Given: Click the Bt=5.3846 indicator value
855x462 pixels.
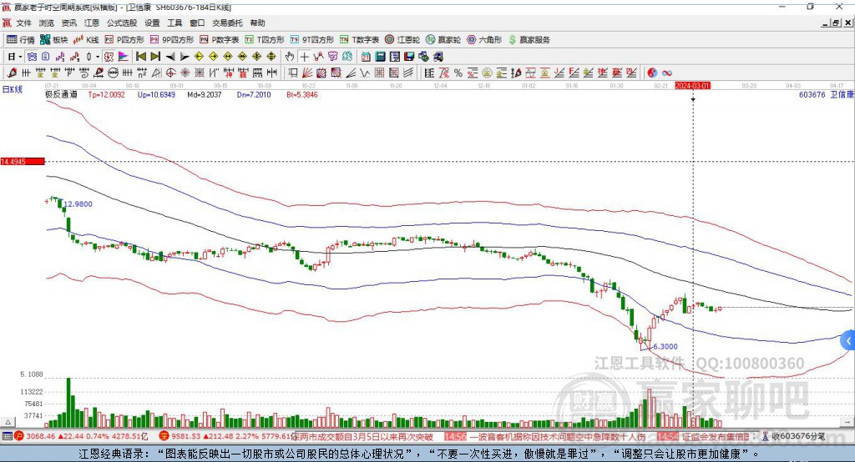Looking at the screenshot, I should click(302, 94).
